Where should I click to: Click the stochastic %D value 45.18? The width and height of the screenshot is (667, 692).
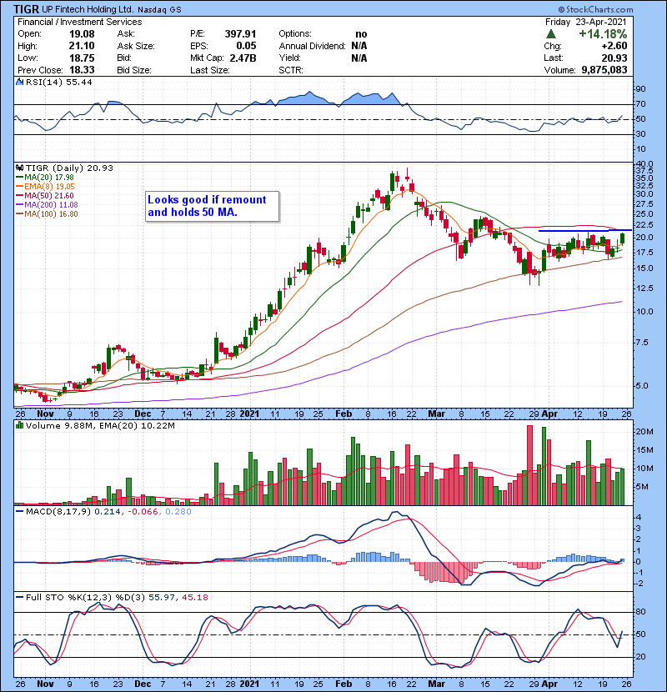195,597
